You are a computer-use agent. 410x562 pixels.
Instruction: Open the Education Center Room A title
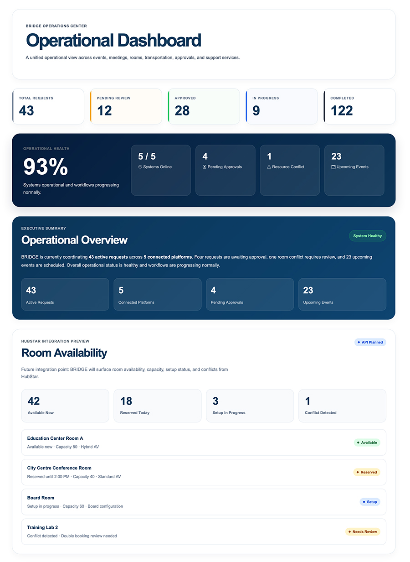55,438
